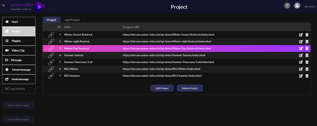Click the Delete Project button
Viewport: 317px width, 126px height.
click(x=190, y=88)
